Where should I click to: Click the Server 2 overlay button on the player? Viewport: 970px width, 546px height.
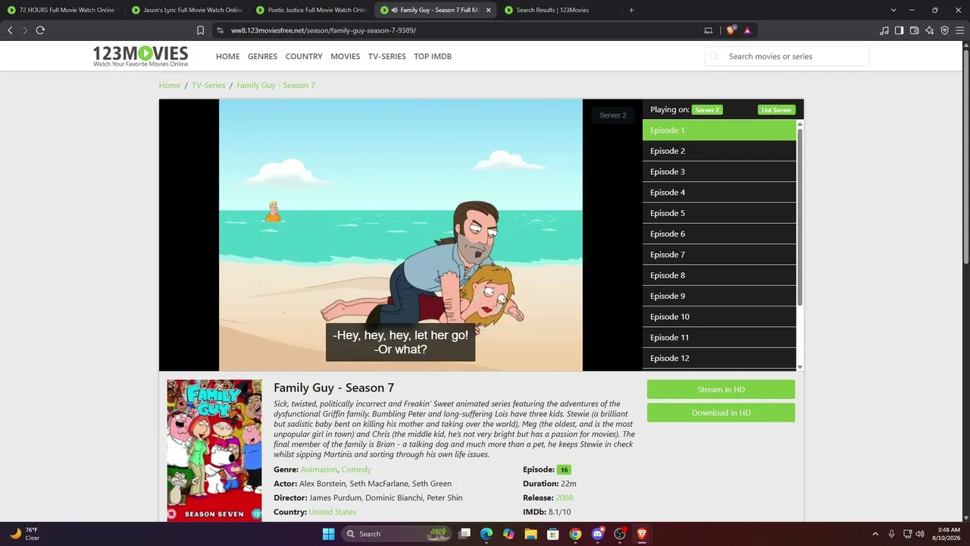coord(613,115)
